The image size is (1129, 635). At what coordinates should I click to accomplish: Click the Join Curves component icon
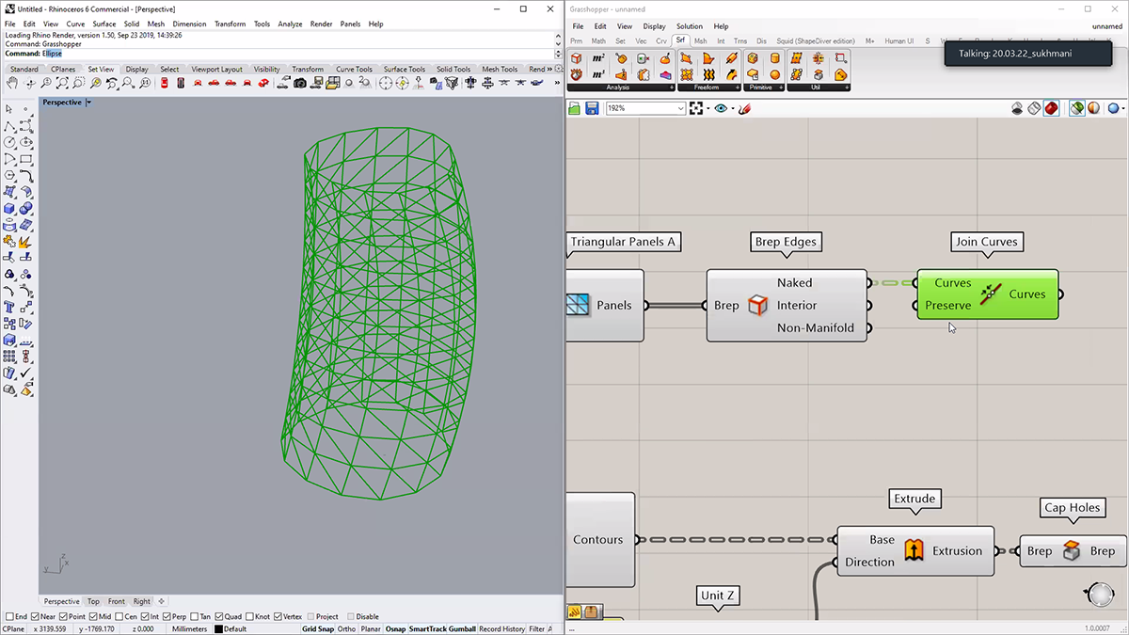point(990,294)
